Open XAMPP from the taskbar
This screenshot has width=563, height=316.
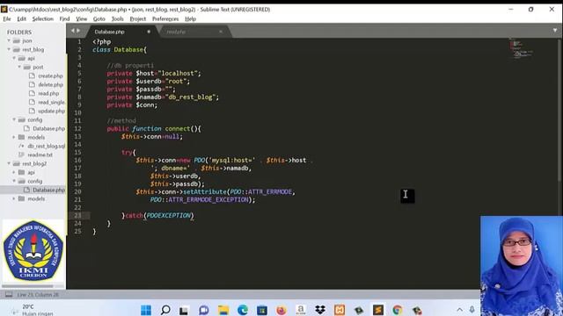click(x=340, y=310)
